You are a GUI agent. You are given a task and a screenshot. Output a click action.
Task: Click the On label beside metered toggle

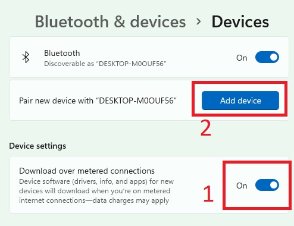point(242,186)
